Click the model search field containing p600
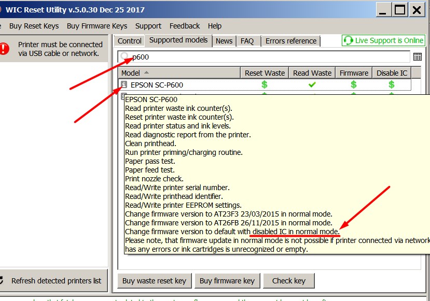The width and height of the screenshot is (430, 301). (x=264, y=57)
